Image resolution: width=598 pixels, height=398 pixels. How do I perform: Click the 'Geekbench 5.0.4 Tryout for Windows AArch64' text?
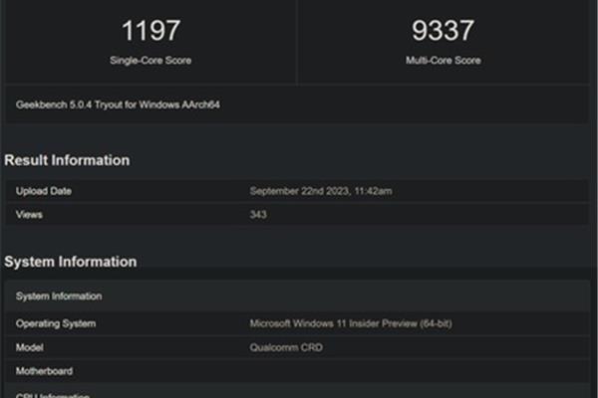[118, 104]
